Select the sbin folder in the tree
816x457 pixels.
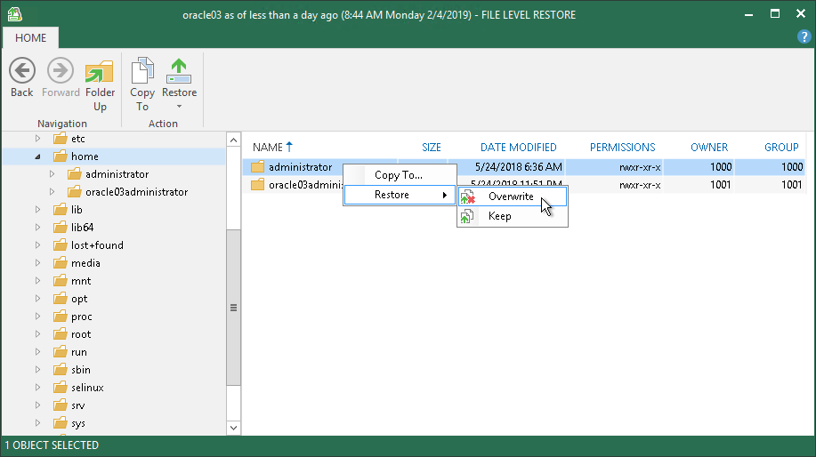tap(81, 370)
